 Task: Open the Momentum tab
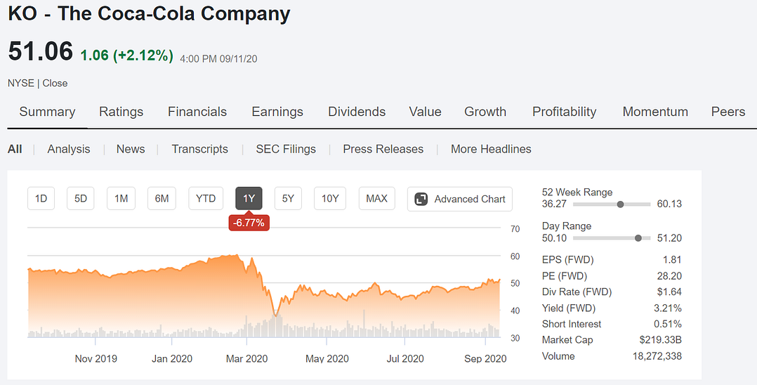[x=655, y=112]
